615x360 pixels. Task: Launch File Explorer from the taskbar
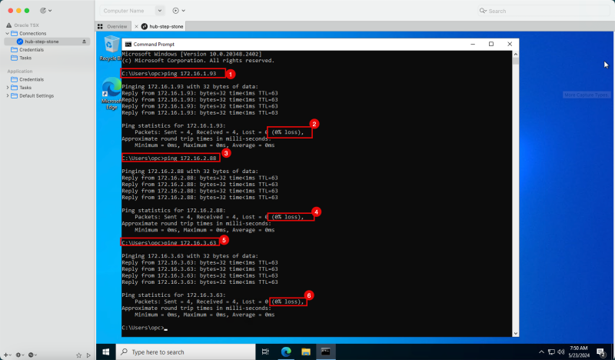tap(306, 352)
